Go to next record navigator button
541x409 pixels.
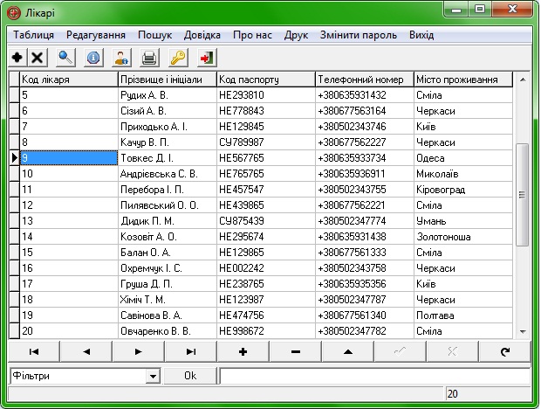139,351
